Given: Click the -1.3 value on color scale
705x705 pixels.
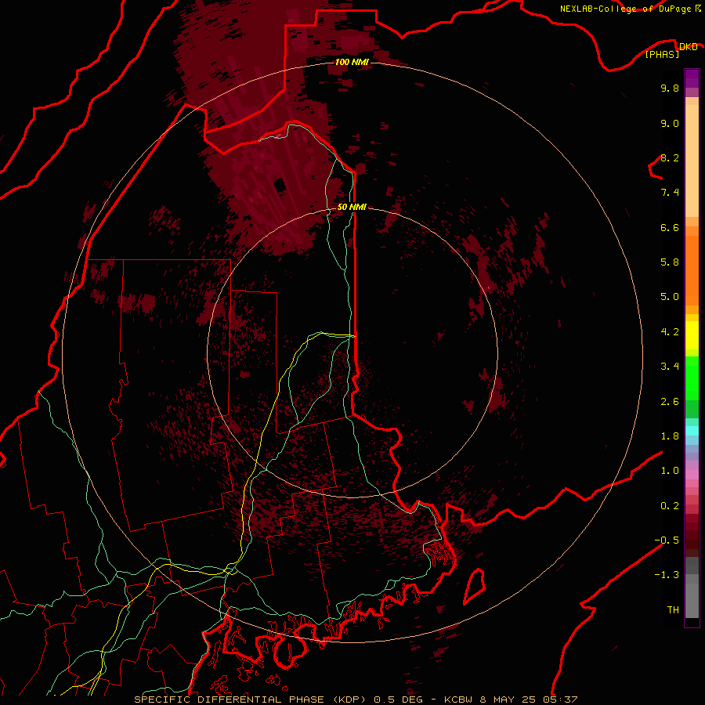Looking at the screenshot, I should [x=667, y=575].
